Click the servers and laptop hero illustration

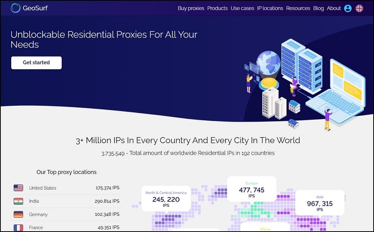point(305,85)
